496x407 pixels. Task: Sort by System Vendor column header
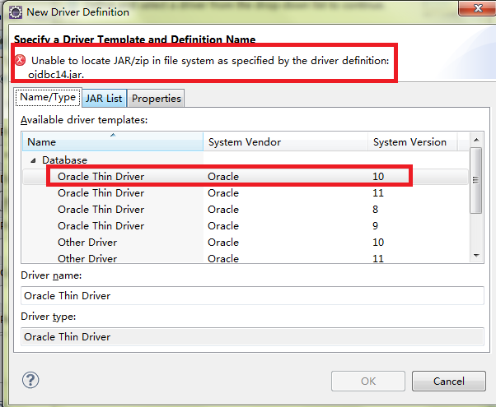[285, 141]
